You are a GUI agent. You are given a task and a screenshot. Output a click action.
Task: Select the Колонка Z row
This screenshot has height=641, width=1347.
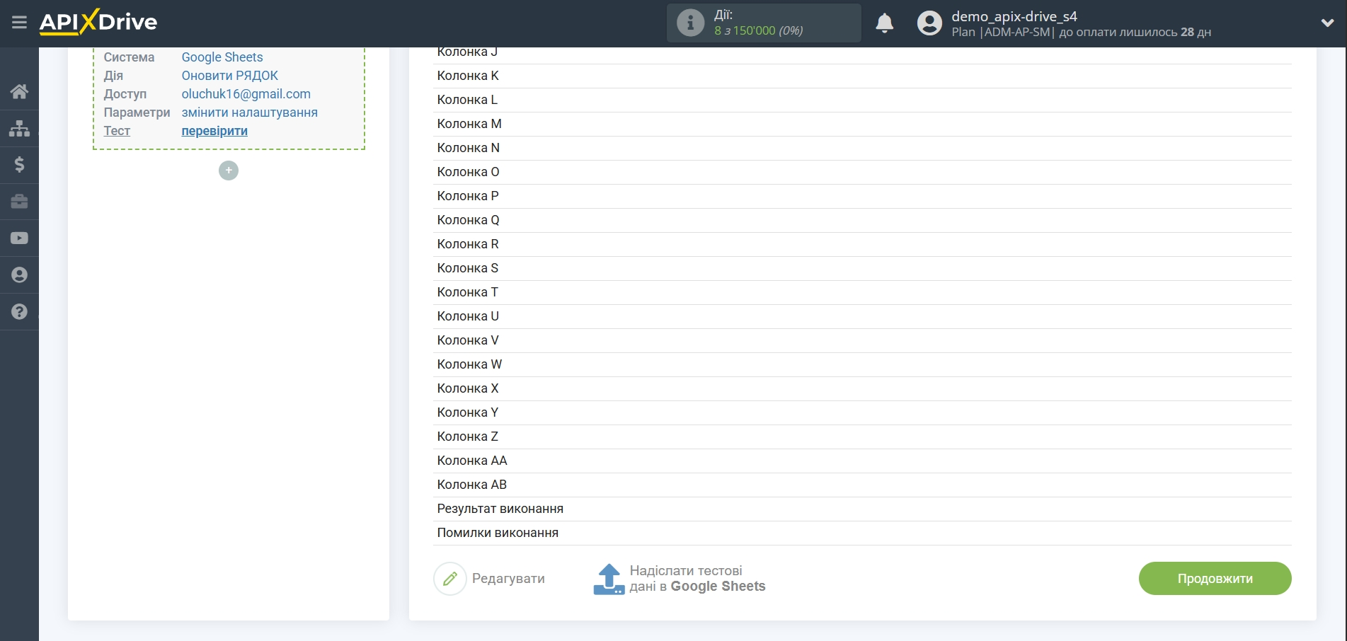(x=862, y=437)
